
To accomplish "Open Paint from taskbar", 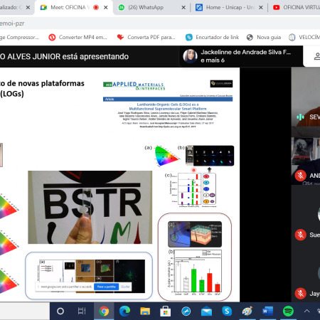I will (x=247, y=311).
